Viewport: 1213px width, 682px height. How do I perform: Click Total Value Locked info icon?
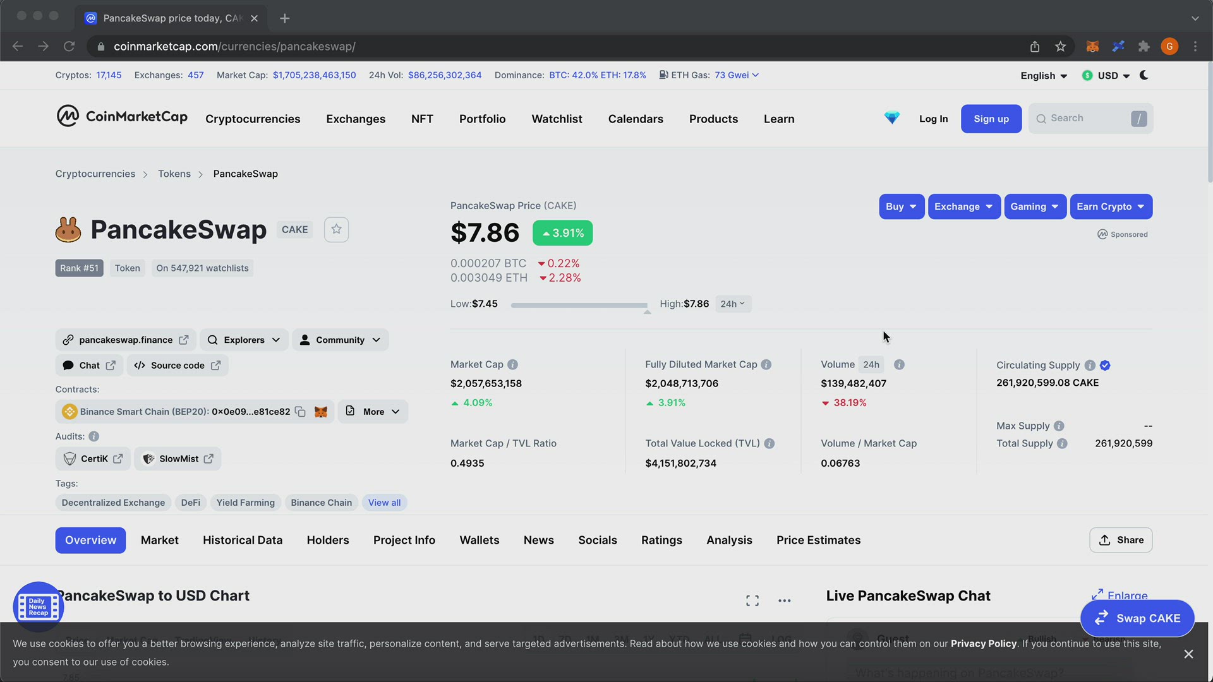[769, 443]
